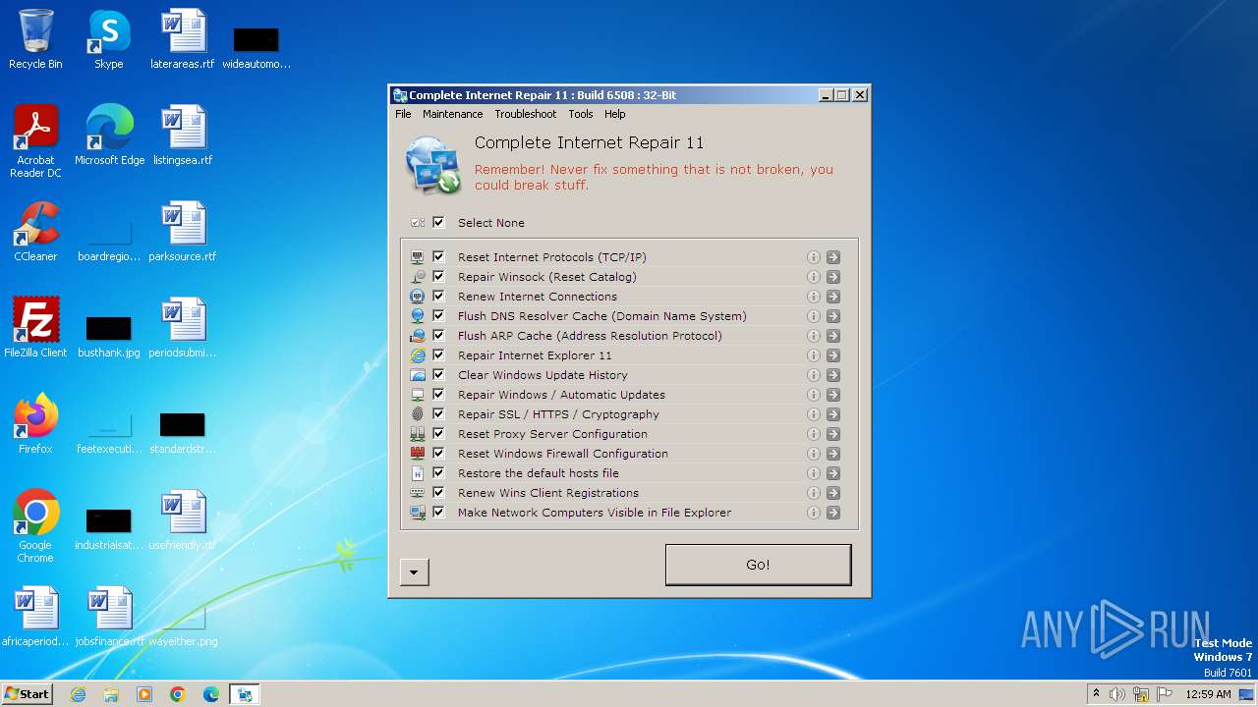Viewport: 1258px width, 707px height.
Task: Select the Recycle Bin desktop icon
Action: point(35,40)
